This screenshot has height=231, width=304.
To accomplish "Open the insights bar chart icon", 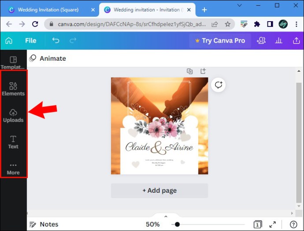I will pos(278,40).
